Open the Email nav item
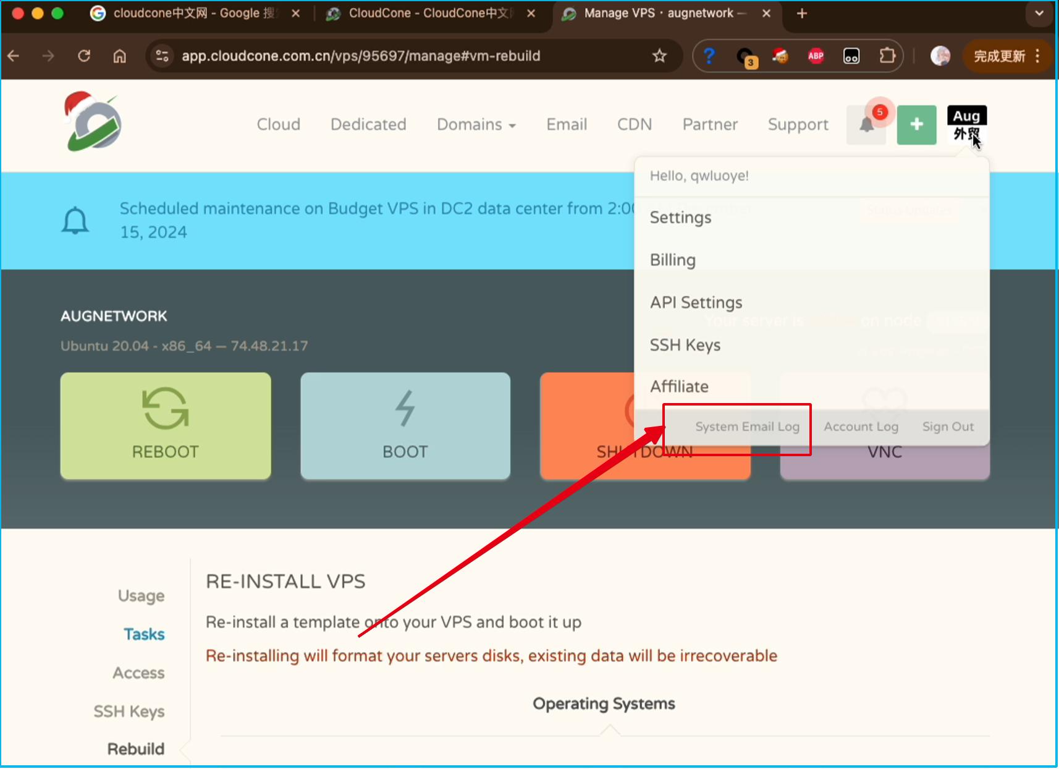This screenshot has width=1059, height=769. point(567,124)
